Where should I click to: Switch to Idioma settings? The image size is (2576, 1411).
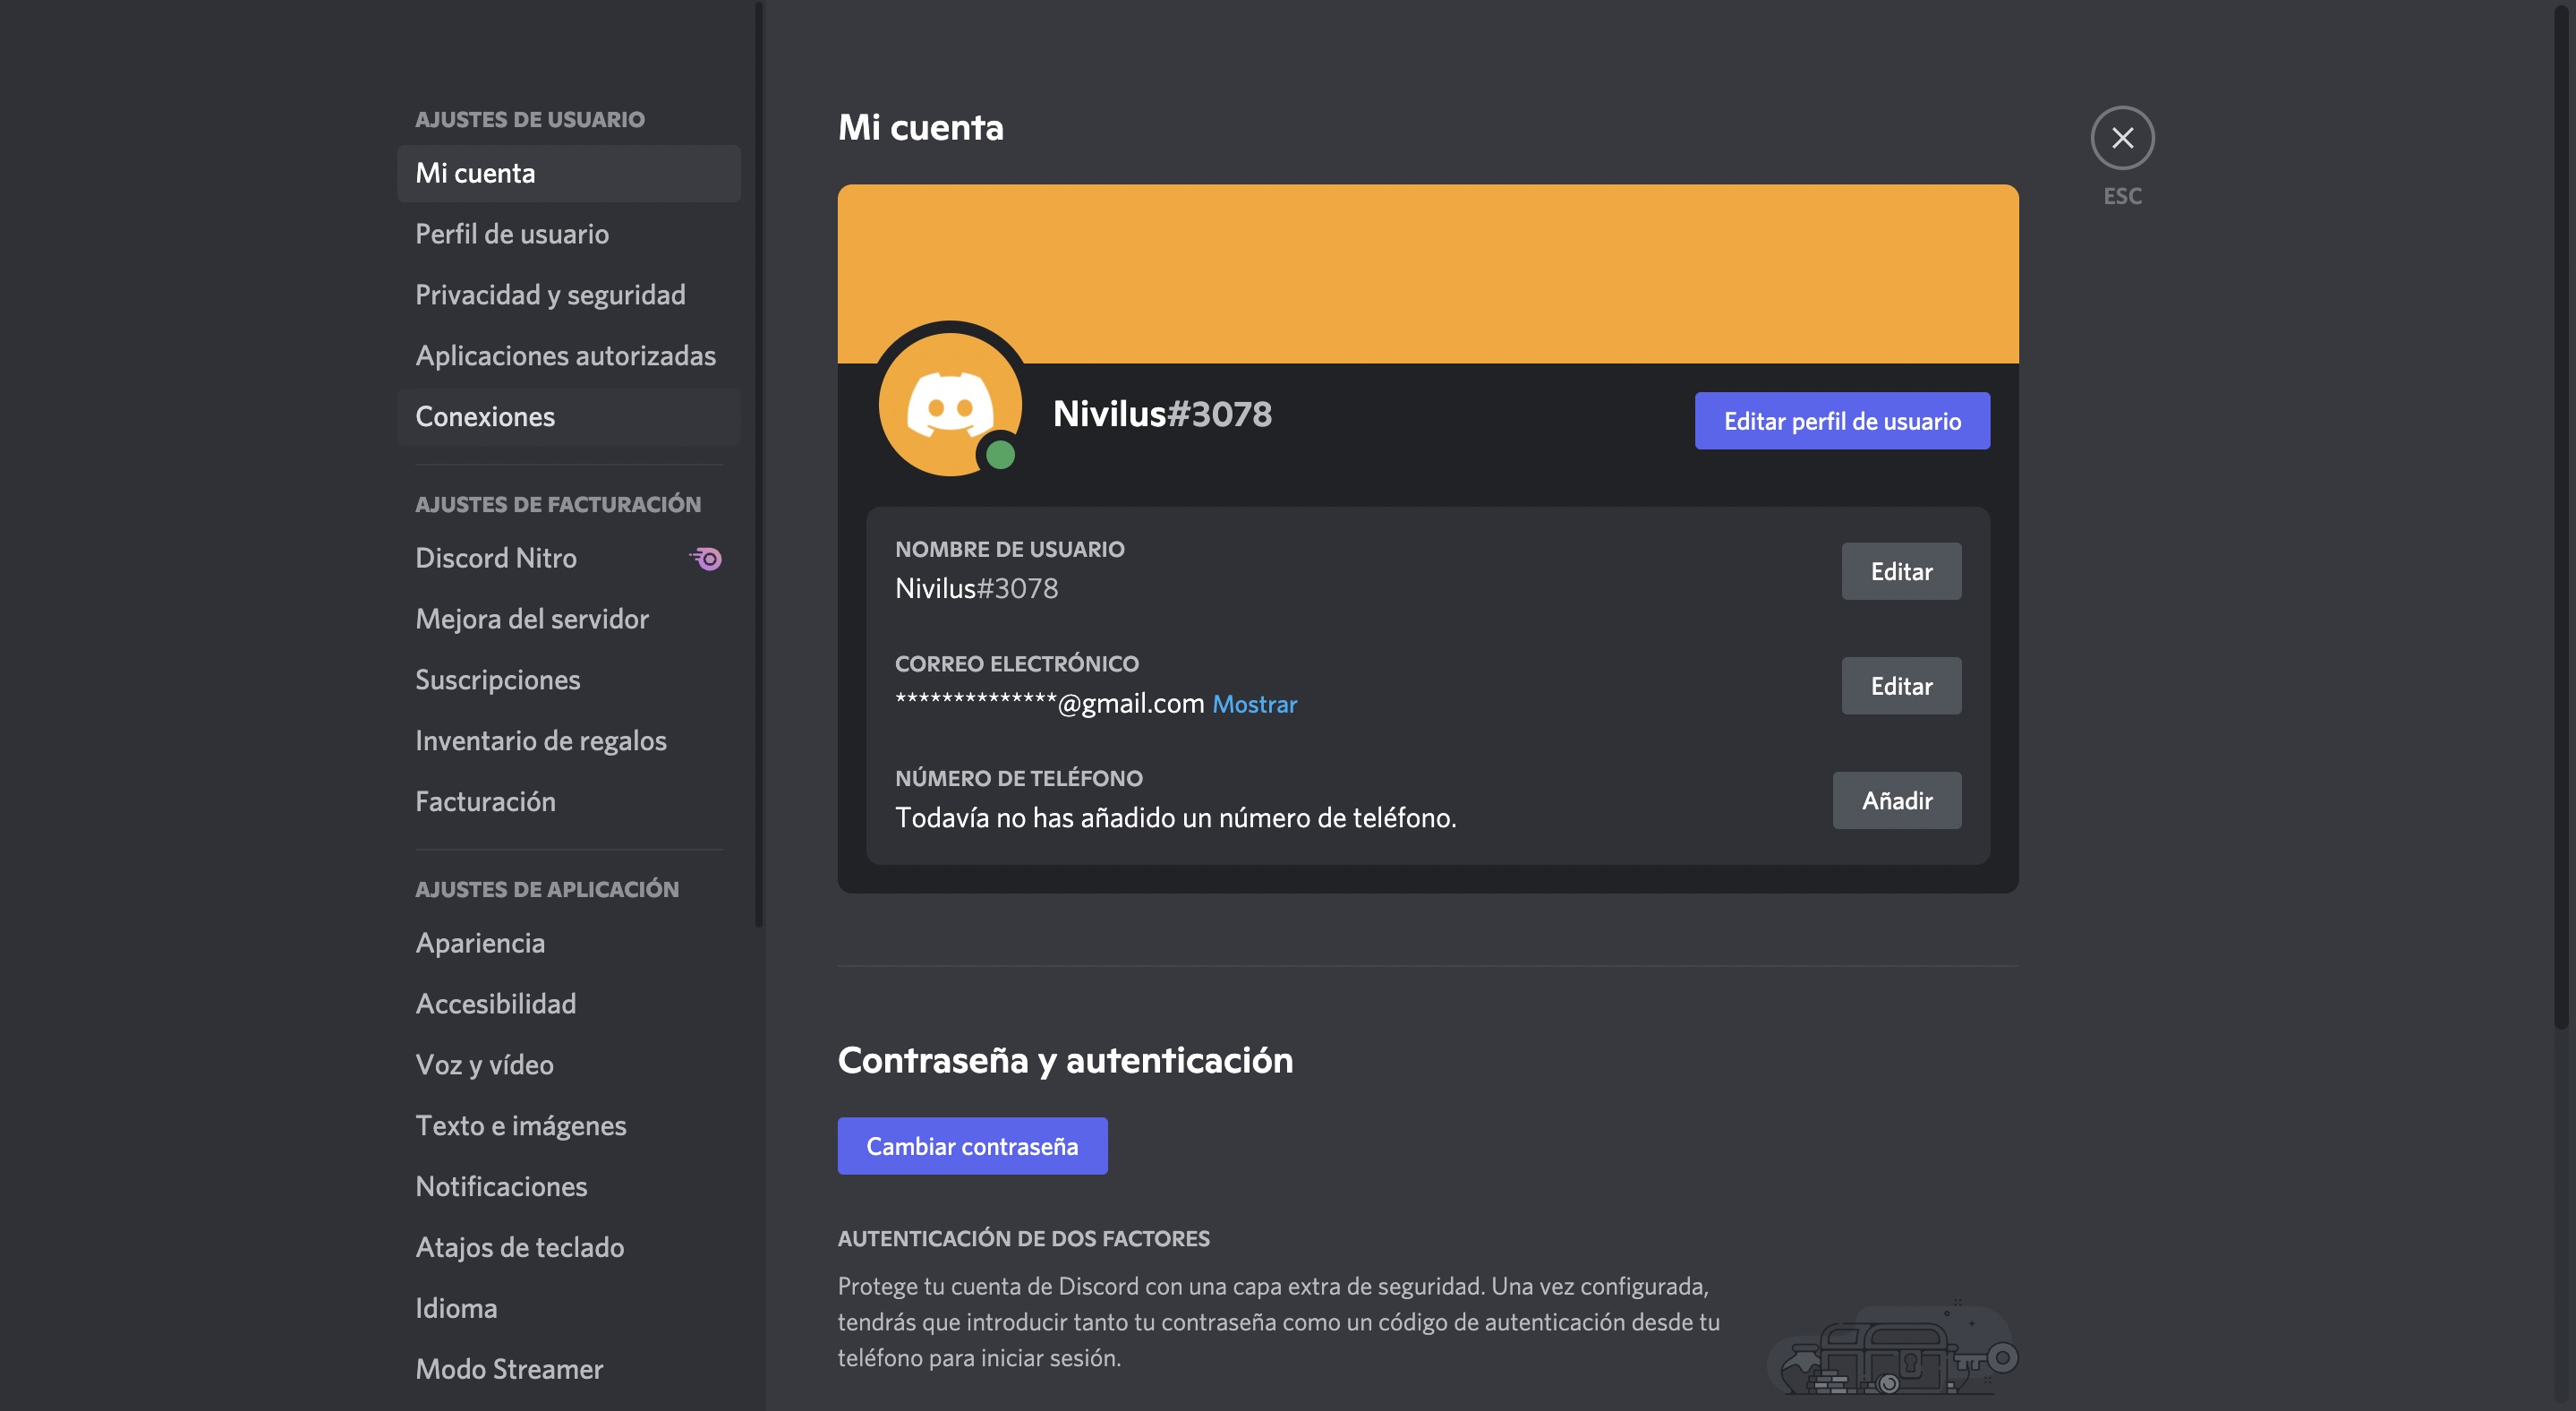456,1308
